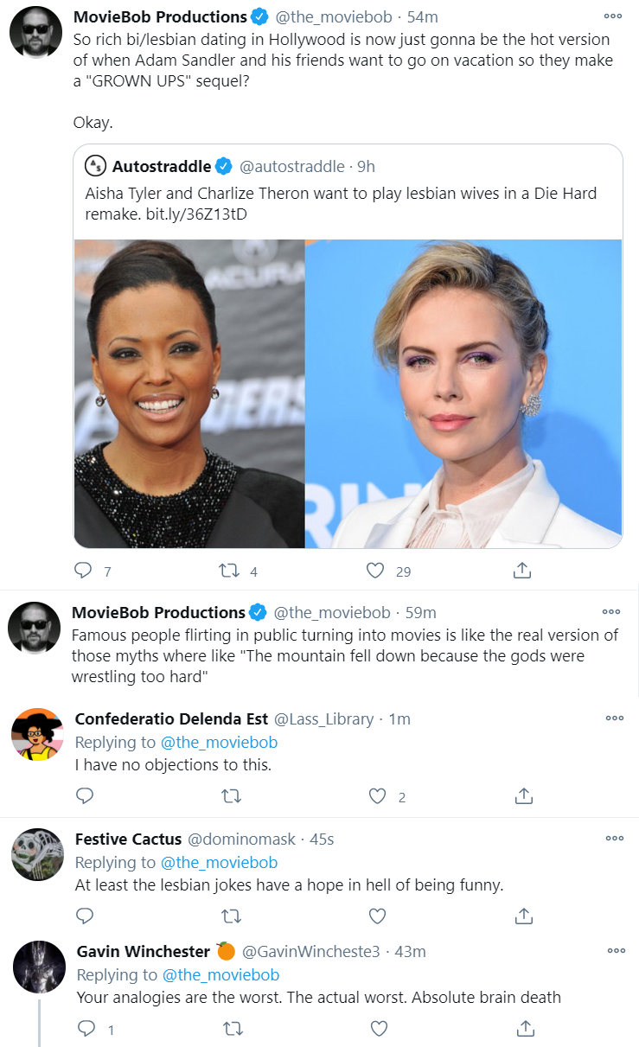View the Charlize Theron photo

pos(463,393)
